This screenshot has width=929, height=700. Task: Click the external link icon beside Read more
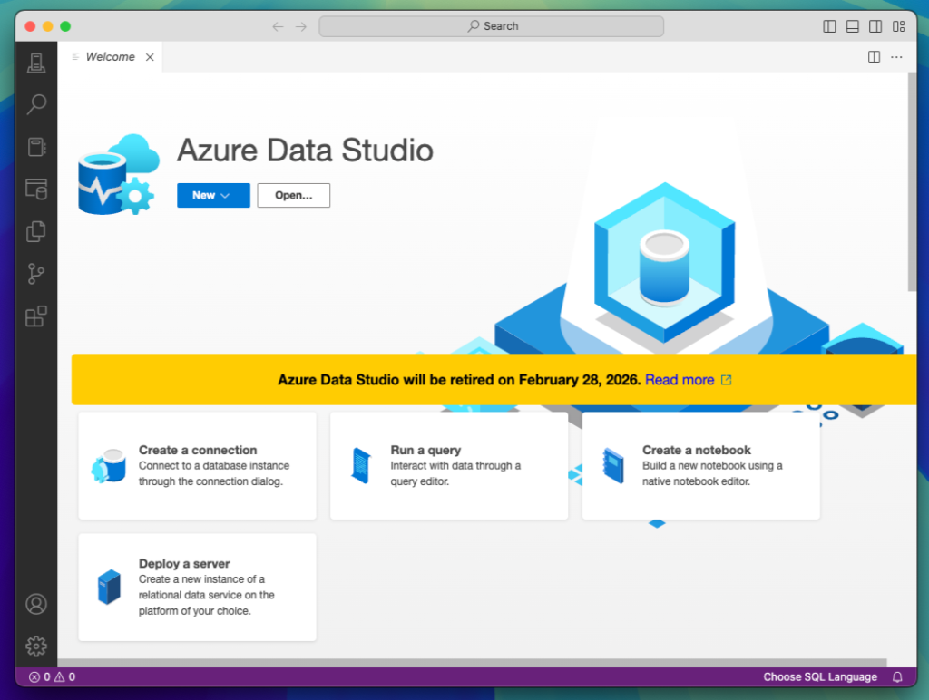point(727,380)
